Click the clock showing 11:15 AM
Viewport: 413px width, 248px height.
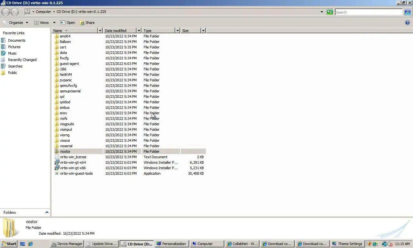pyautogui.click(x=402, y=244)
